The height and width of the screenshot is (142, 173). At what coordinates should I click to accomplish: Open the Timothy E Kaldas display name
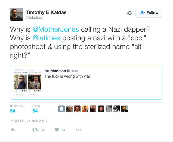46,12
